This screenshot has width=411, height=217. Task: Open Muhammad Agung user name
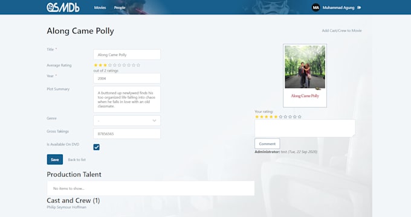(x=338, y=8)
